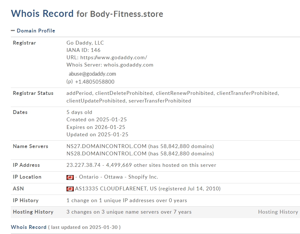This screenshot has width=300, height=234.
Task: Click 'Whois Record ( last updated on 2025-01-30 )' heading
Action: point(66,227)
